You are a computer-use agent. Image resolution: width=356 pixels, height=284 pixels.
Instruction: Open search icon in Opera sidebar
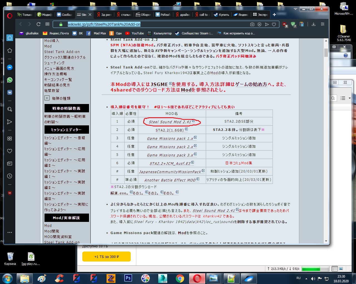10,109
